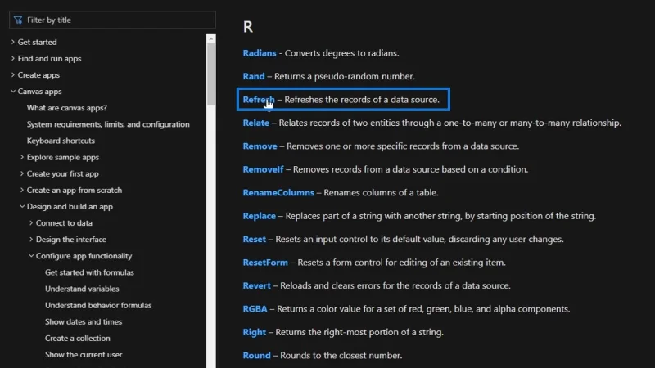
Task: Open the Remove function link
Action: pos(260,146)
